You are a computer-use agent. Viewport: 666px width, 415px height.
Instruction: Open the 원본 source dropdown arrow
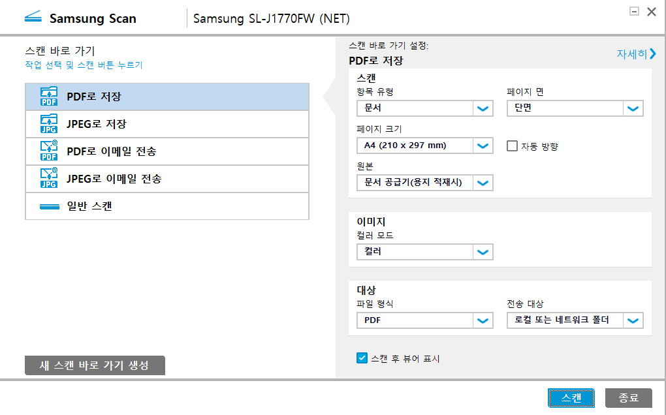click(x=483, y=183)
